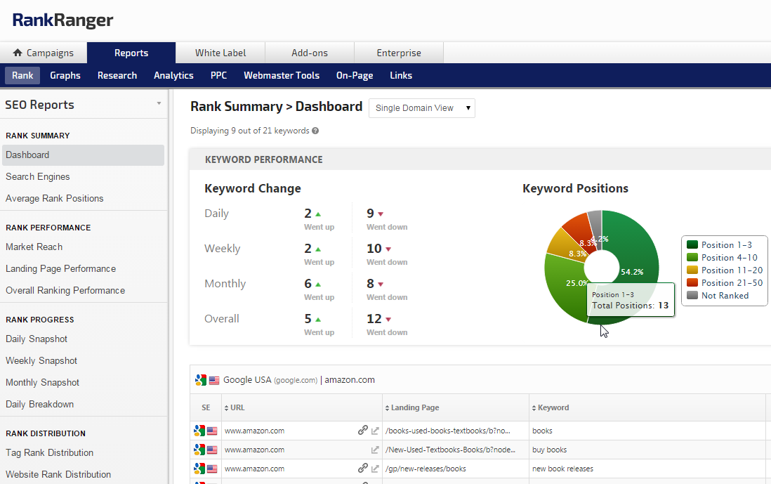The height and width of the screenshot is (484, 771).
Task: Sort table by URL column
Action: click(236, 407)
